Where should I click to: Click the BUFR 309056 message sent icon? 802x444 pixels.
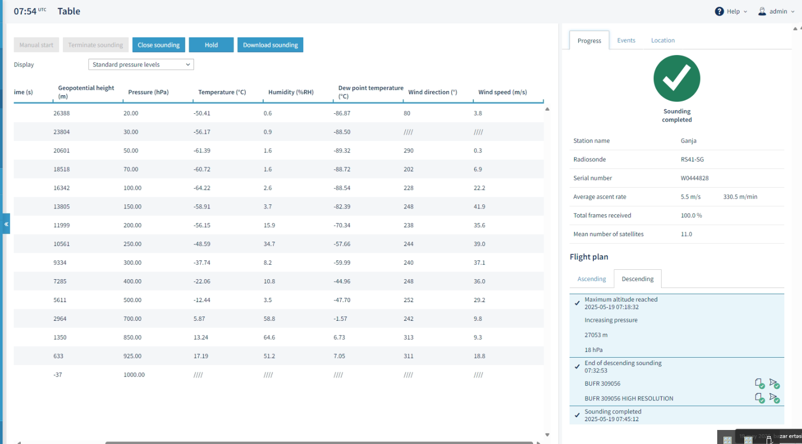pyautogui.click(x=774, y=384)
